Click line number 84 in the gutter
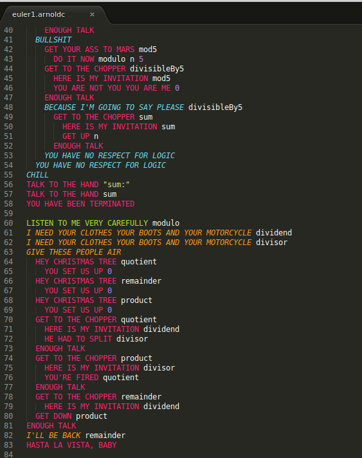Screen dimensions: 362x458 tap(8, 455)
